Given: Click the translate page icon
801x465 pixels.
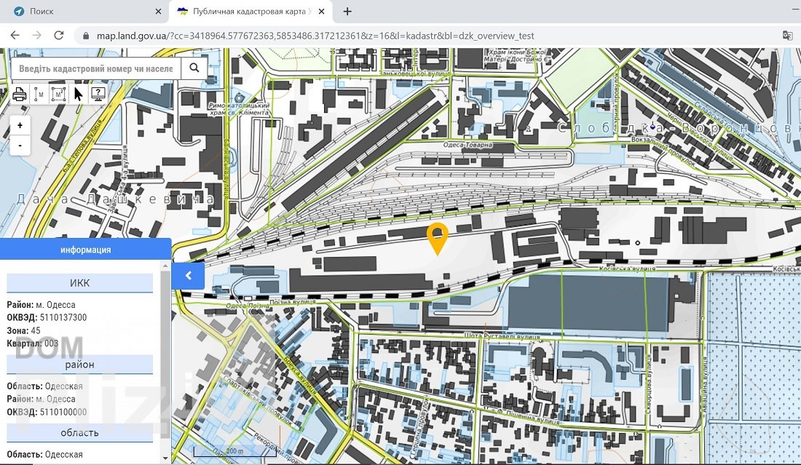Looking at the screenshot, I should pos(787,36).
